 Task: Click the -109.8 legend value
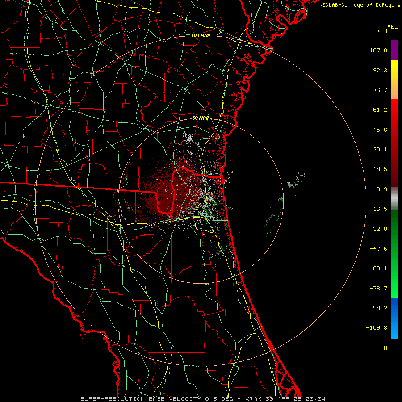377,328
